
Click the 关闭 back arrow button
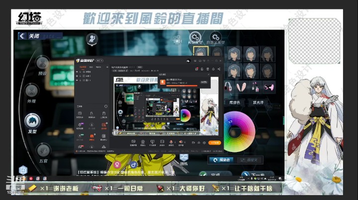click(22, 36)
